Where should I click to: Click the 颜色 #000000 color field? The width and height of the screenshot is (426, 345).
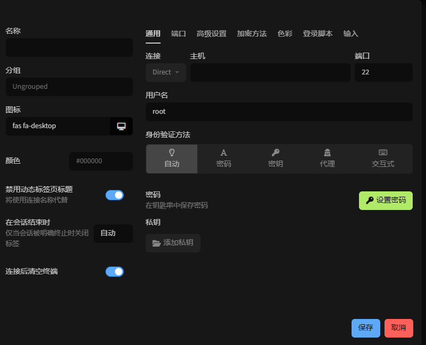101,161
